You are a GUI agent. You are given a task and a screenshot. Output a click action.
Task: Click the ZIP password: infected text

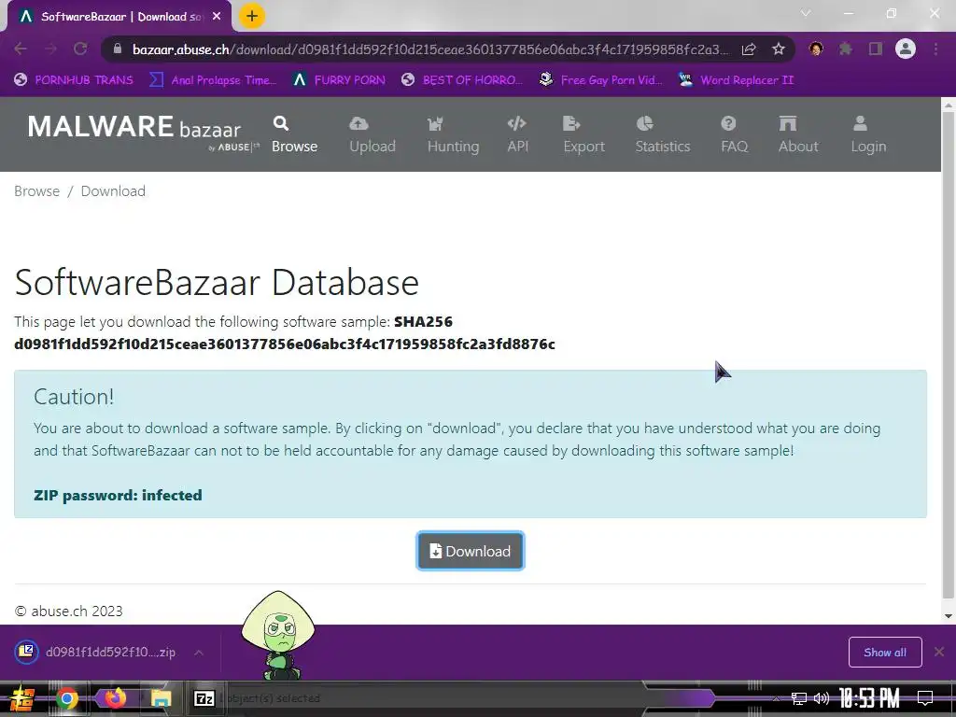pos(118,495)
